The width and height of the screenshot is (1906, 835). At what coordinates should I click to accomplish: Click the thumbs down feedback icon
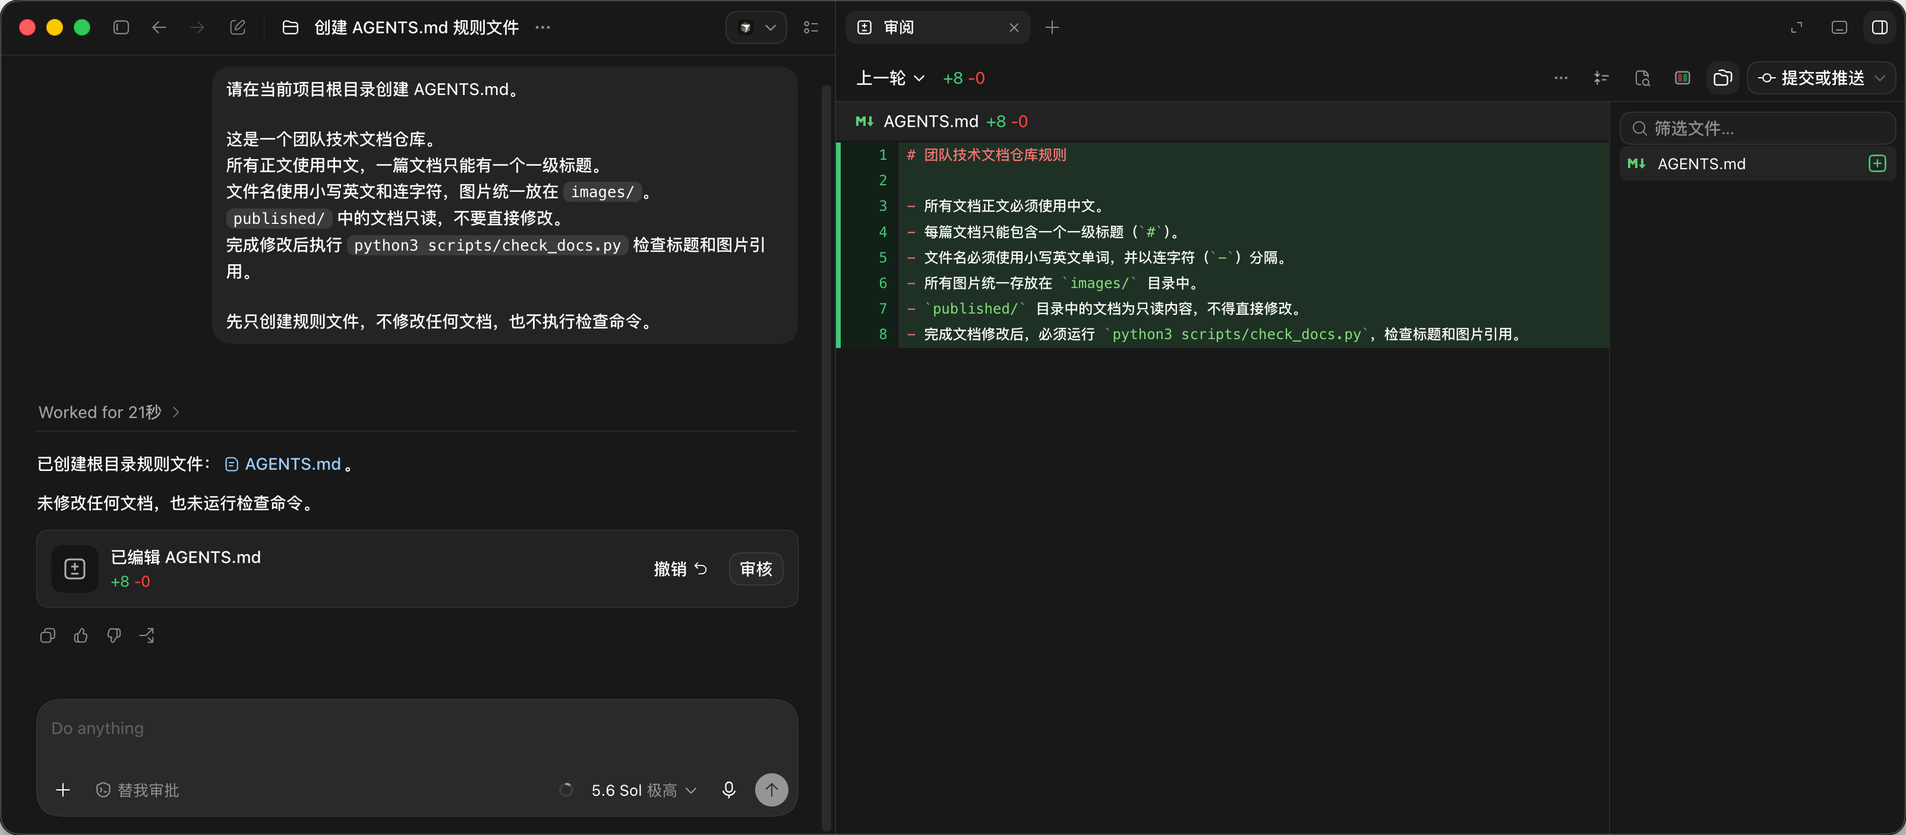[114, 635]
